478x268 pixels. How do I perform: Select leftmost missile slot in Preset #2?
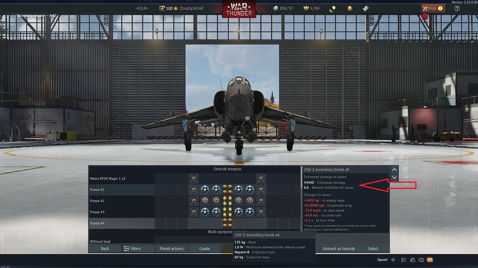coord(194,201)
